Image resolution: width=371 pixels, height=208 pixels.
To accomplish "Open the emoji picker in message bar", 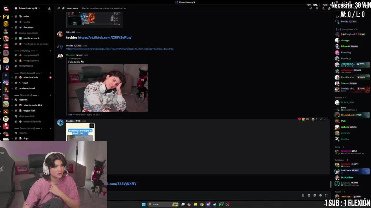I will pos(321,196).
